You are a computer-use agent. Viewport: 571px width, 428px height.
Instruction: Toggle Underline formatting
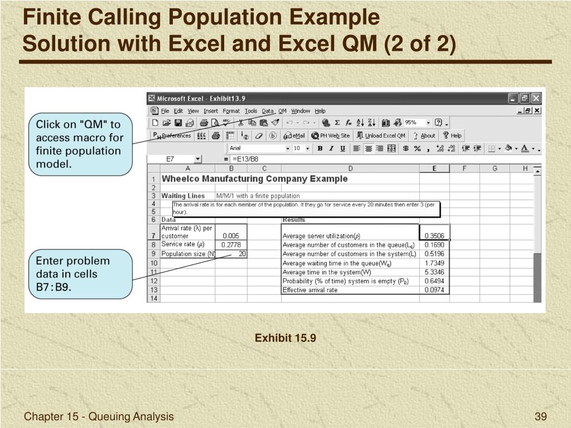click(x=342, y=148)
